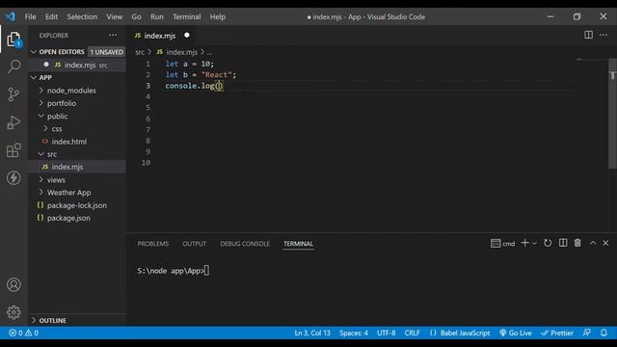Expand the css folder
This screenshot has width=617, height=347.
[x=57, y=128]
